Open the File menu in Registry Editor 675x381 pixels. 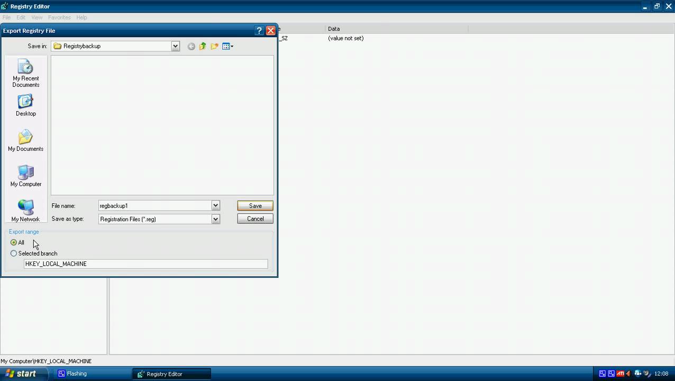click(x=6, y=17)
